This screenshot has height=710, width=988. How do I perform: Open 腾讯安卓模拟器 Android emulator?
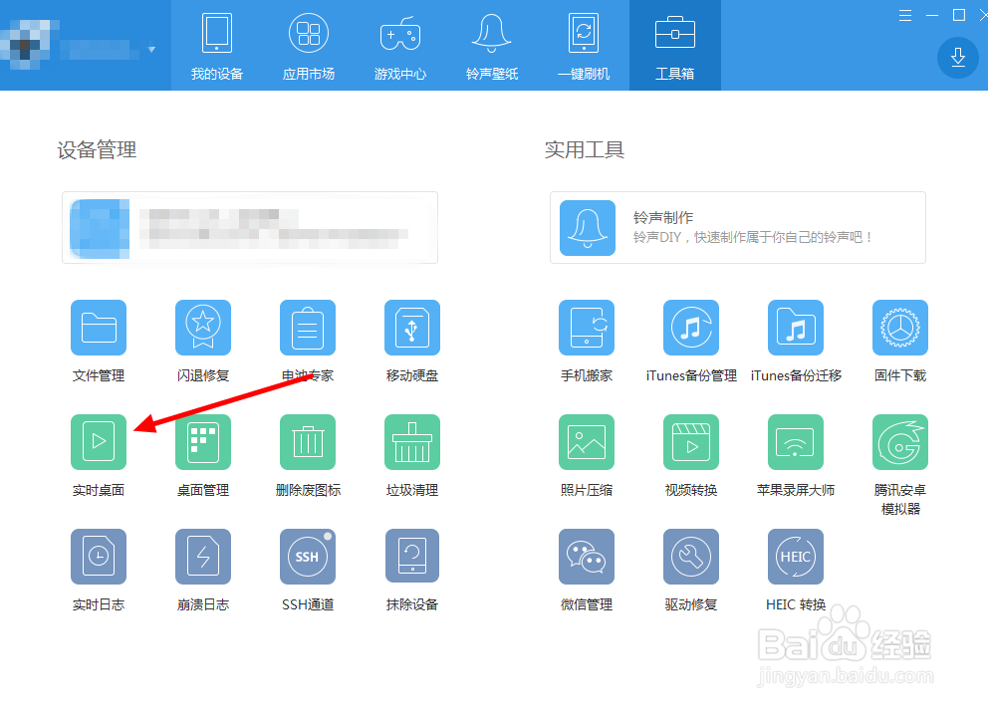click(899, 441)
